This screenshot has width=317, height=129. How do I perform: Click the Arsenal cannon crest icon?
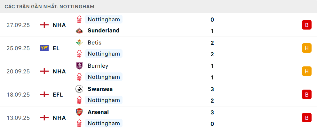pos(79,112)
